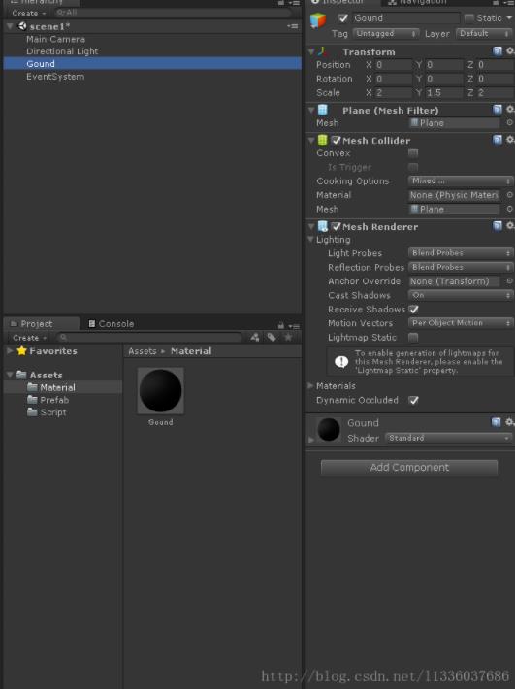Click Search by Label icon in Project

[272, 338]
